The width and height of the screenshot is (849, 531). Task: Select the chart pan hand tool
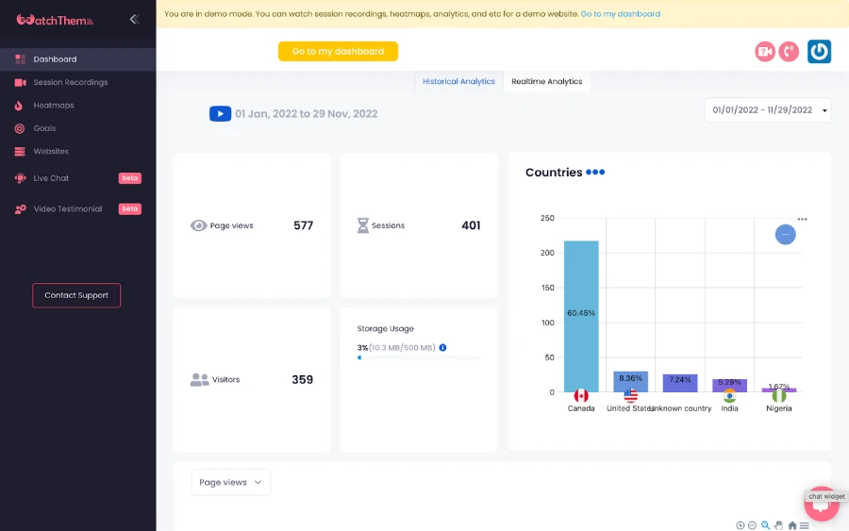pos(779,525)
